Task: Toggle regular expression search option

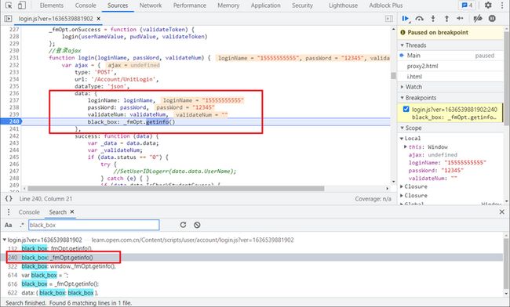Action: click(22, 225)
